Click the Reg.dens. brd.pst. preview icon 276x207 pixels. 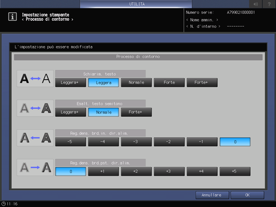[35, 168]
